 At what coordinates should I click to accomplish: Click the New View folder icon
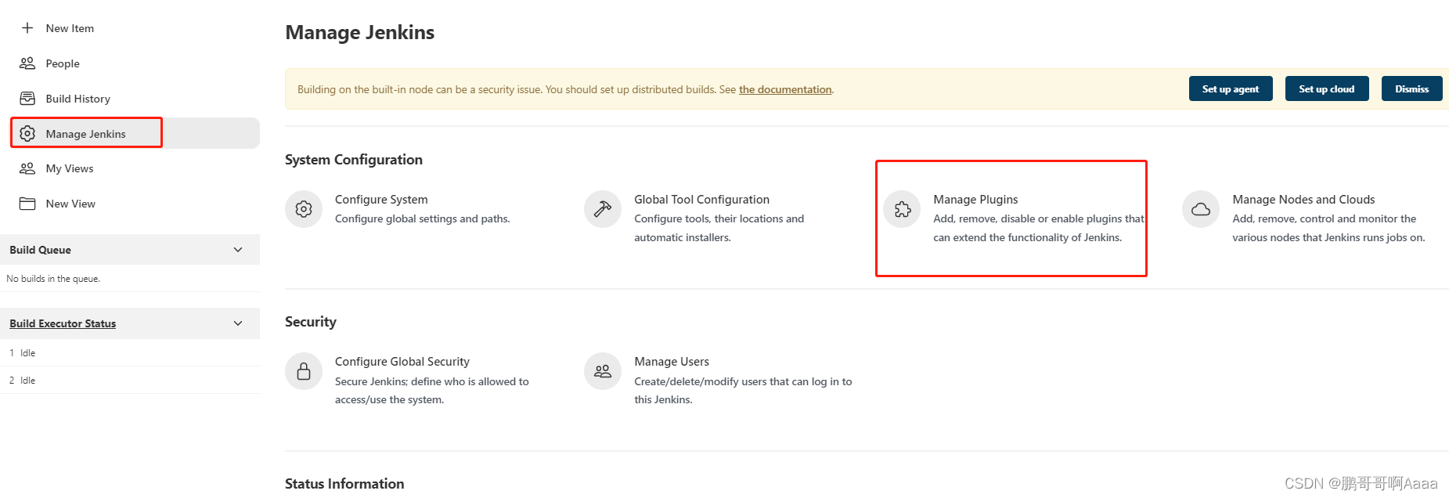[27, 204]
